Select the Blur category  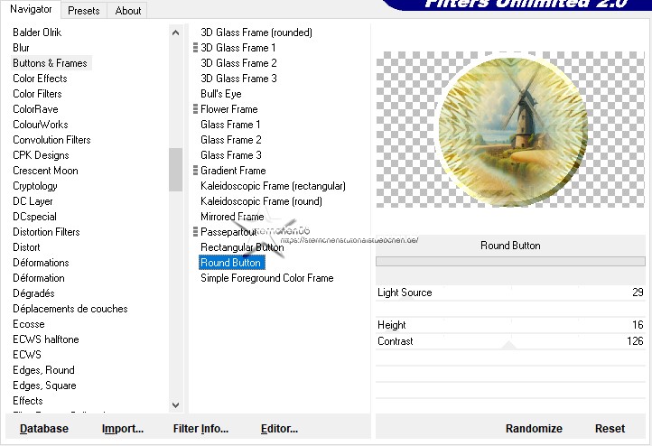coord(21,48)
